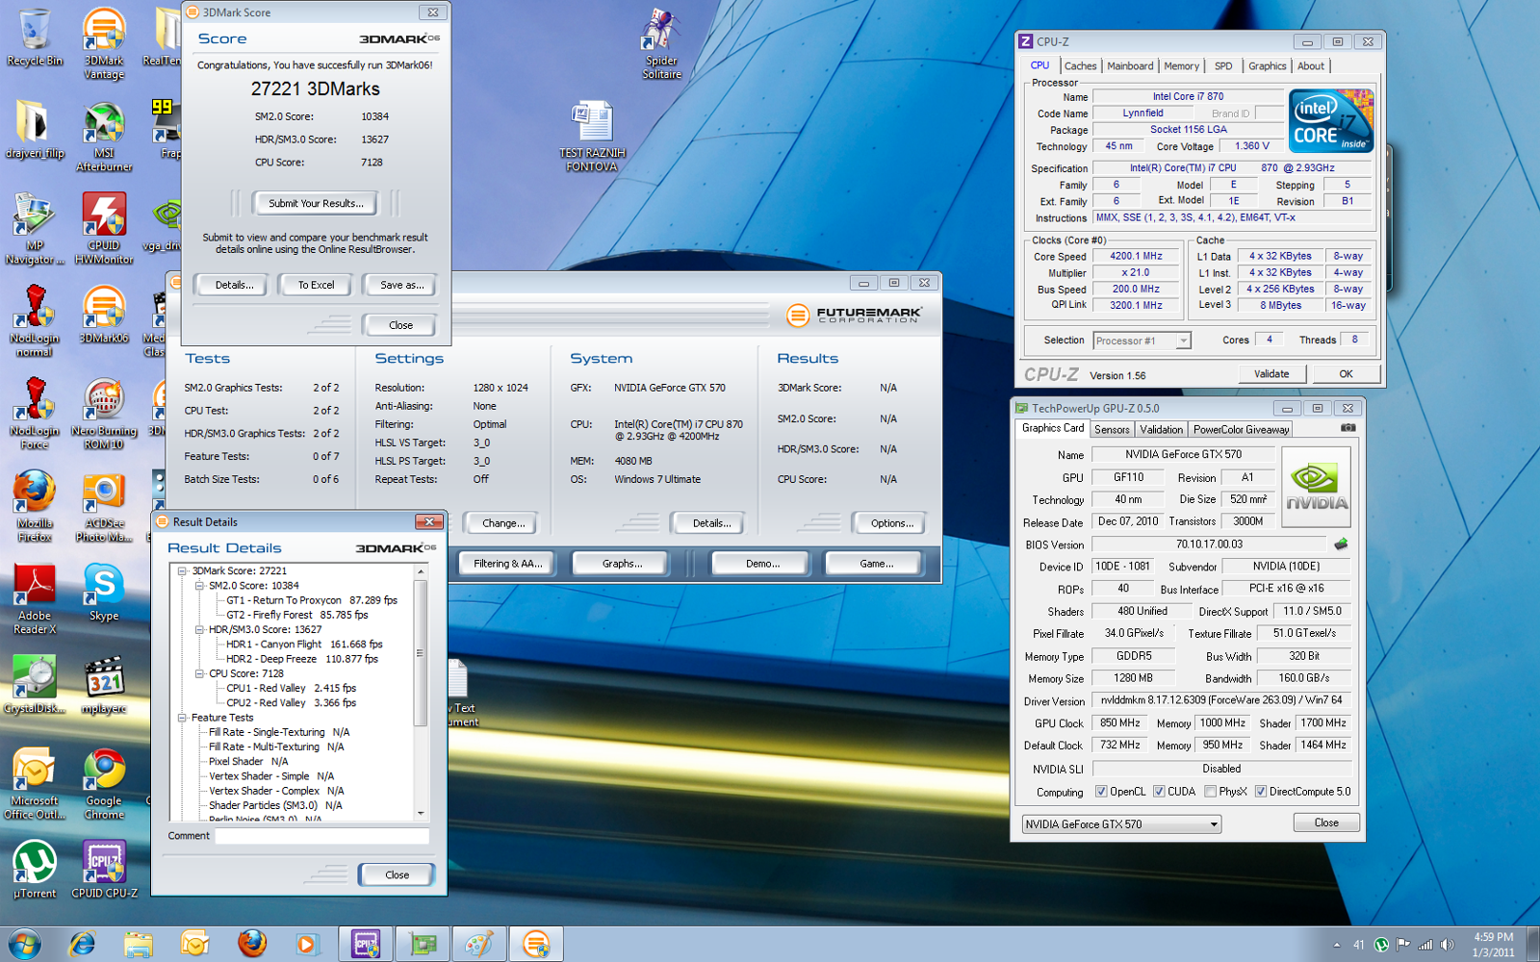Open Mozilla Firefox desktop shortcut
This screenshot has width=1540, height=962.
35,505
